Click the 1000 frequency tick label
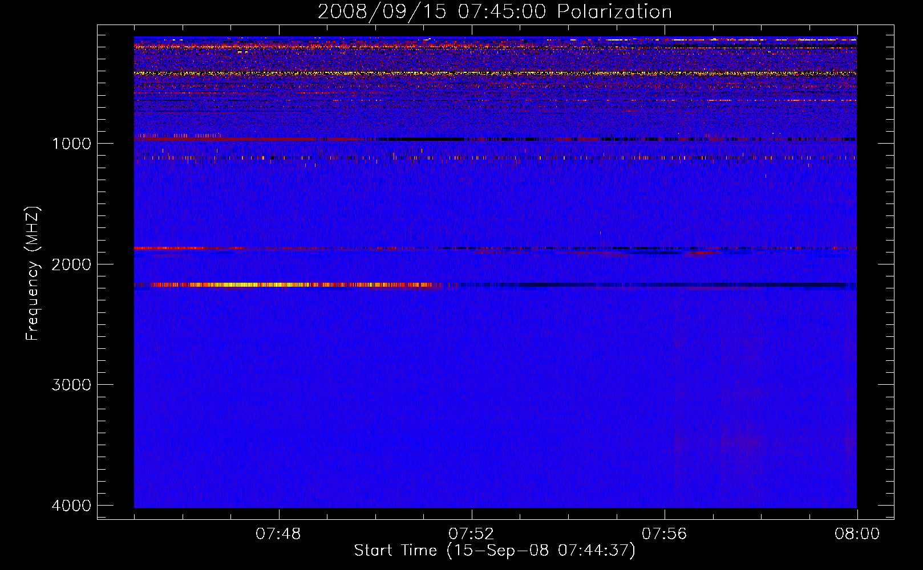 (x=71, y=143)
